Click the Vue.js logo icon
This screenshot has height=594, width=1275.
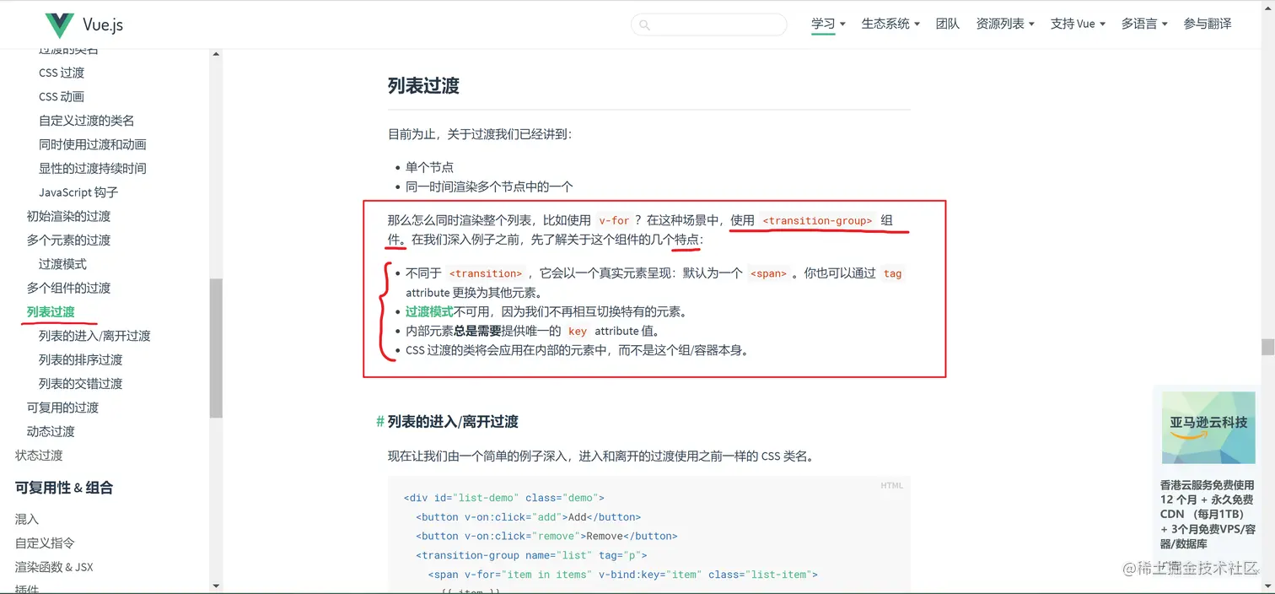[x=59, y=24]
